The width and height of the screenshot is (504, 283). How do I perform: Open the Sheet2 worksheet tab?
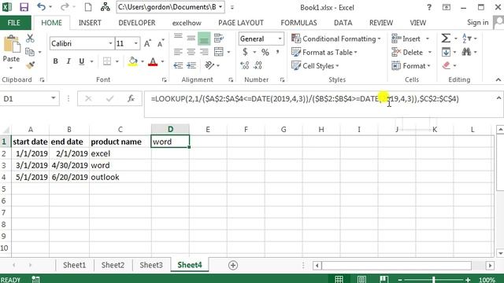click(113, 265)
